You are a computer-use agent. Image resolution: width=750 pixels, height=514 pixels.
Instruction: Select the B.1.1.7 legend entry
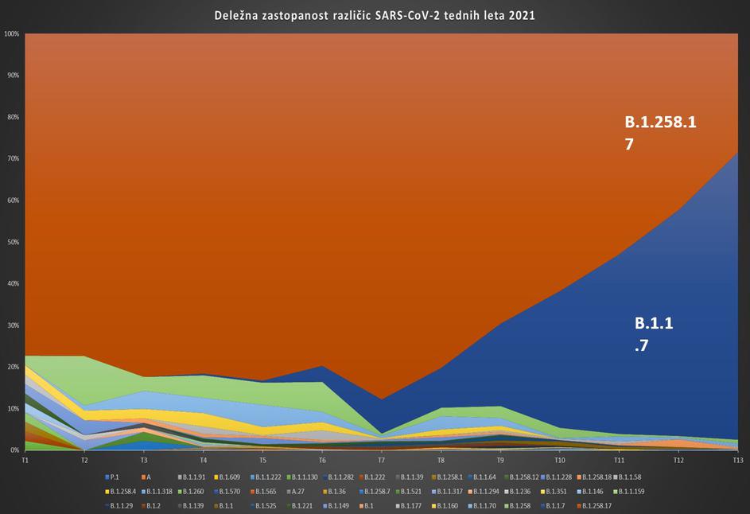tap(554, 505)
